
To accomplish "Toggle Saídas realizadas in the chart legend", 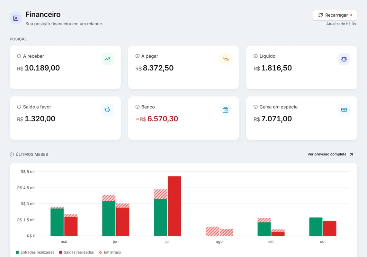I will 76,252.
